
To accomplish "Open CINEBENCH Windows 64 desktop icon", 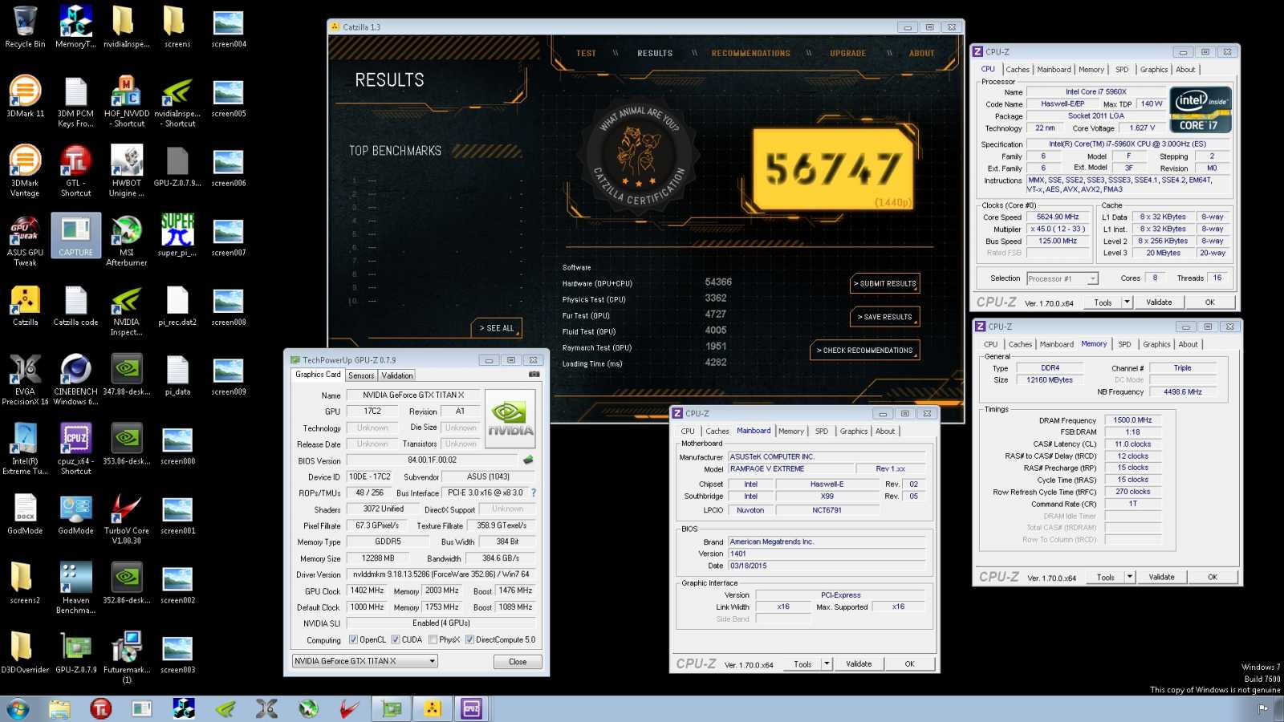I will tap(75, 379).
